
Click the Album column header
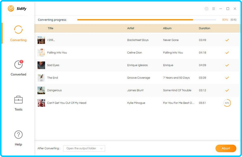167,28
